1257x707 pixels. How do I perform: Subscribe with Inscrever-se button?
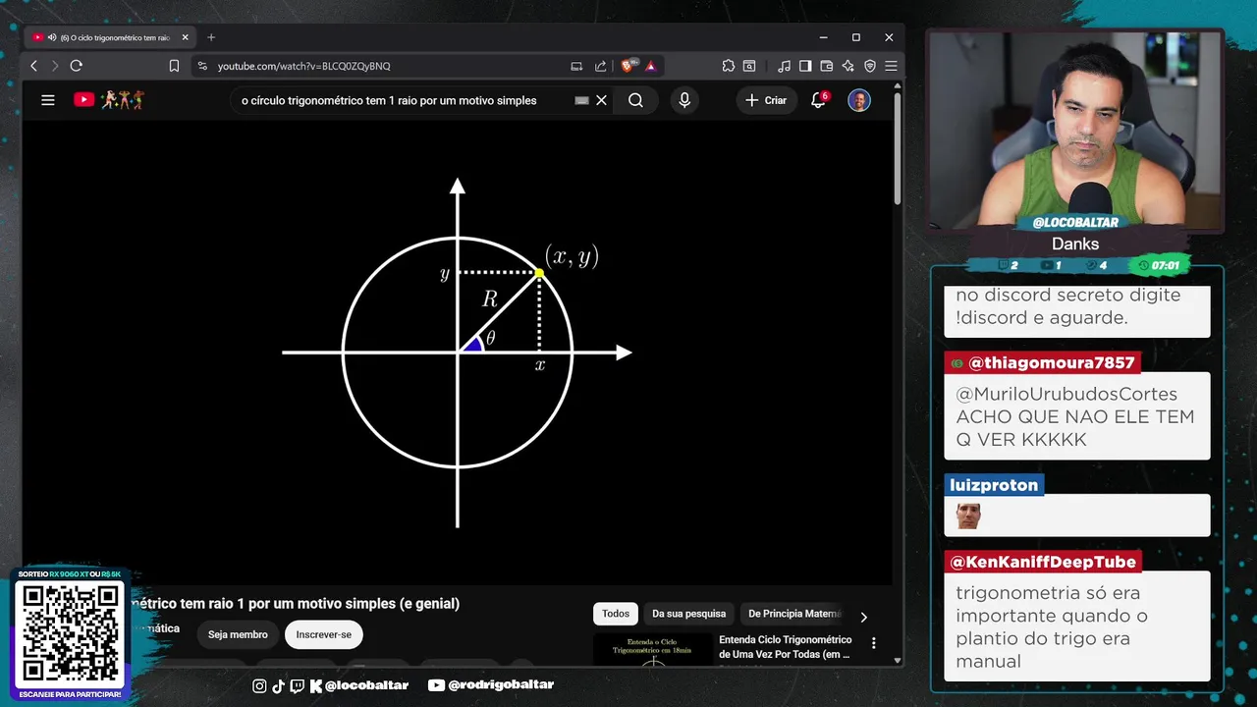click(324, 635)
